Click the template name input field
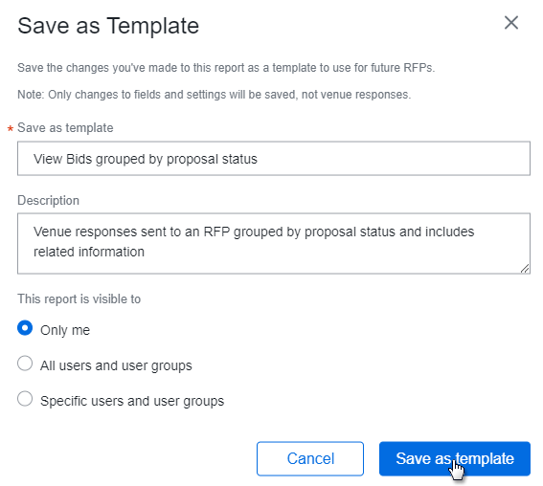Screen dimensions: 543x486 click(274, 159)
